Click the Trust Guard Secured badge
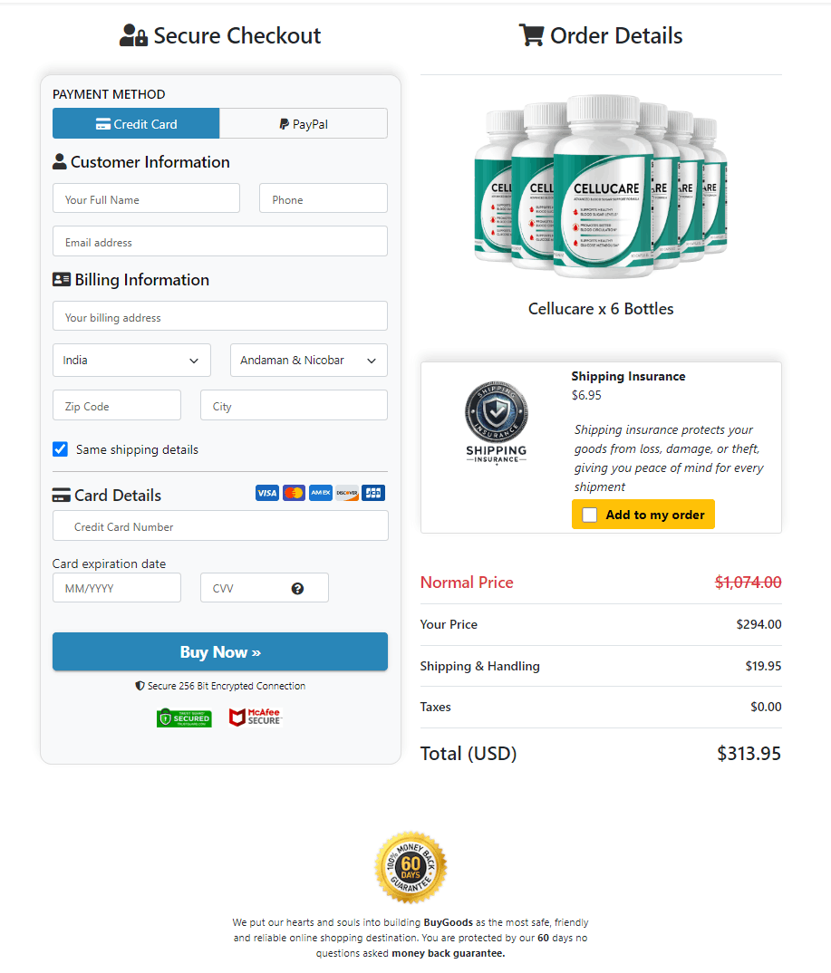The width and height of the screenshot is (831, 973). 184,717
